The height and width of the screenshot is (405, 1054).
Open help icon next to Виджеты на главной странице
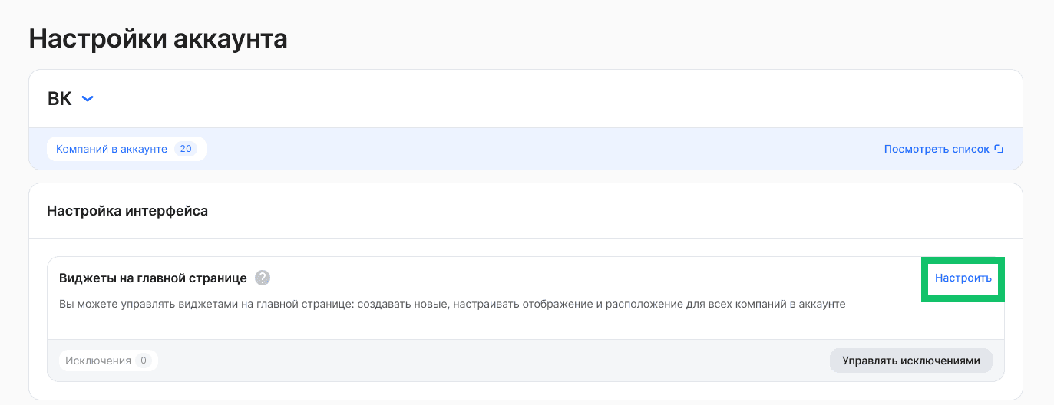point(263,278)
